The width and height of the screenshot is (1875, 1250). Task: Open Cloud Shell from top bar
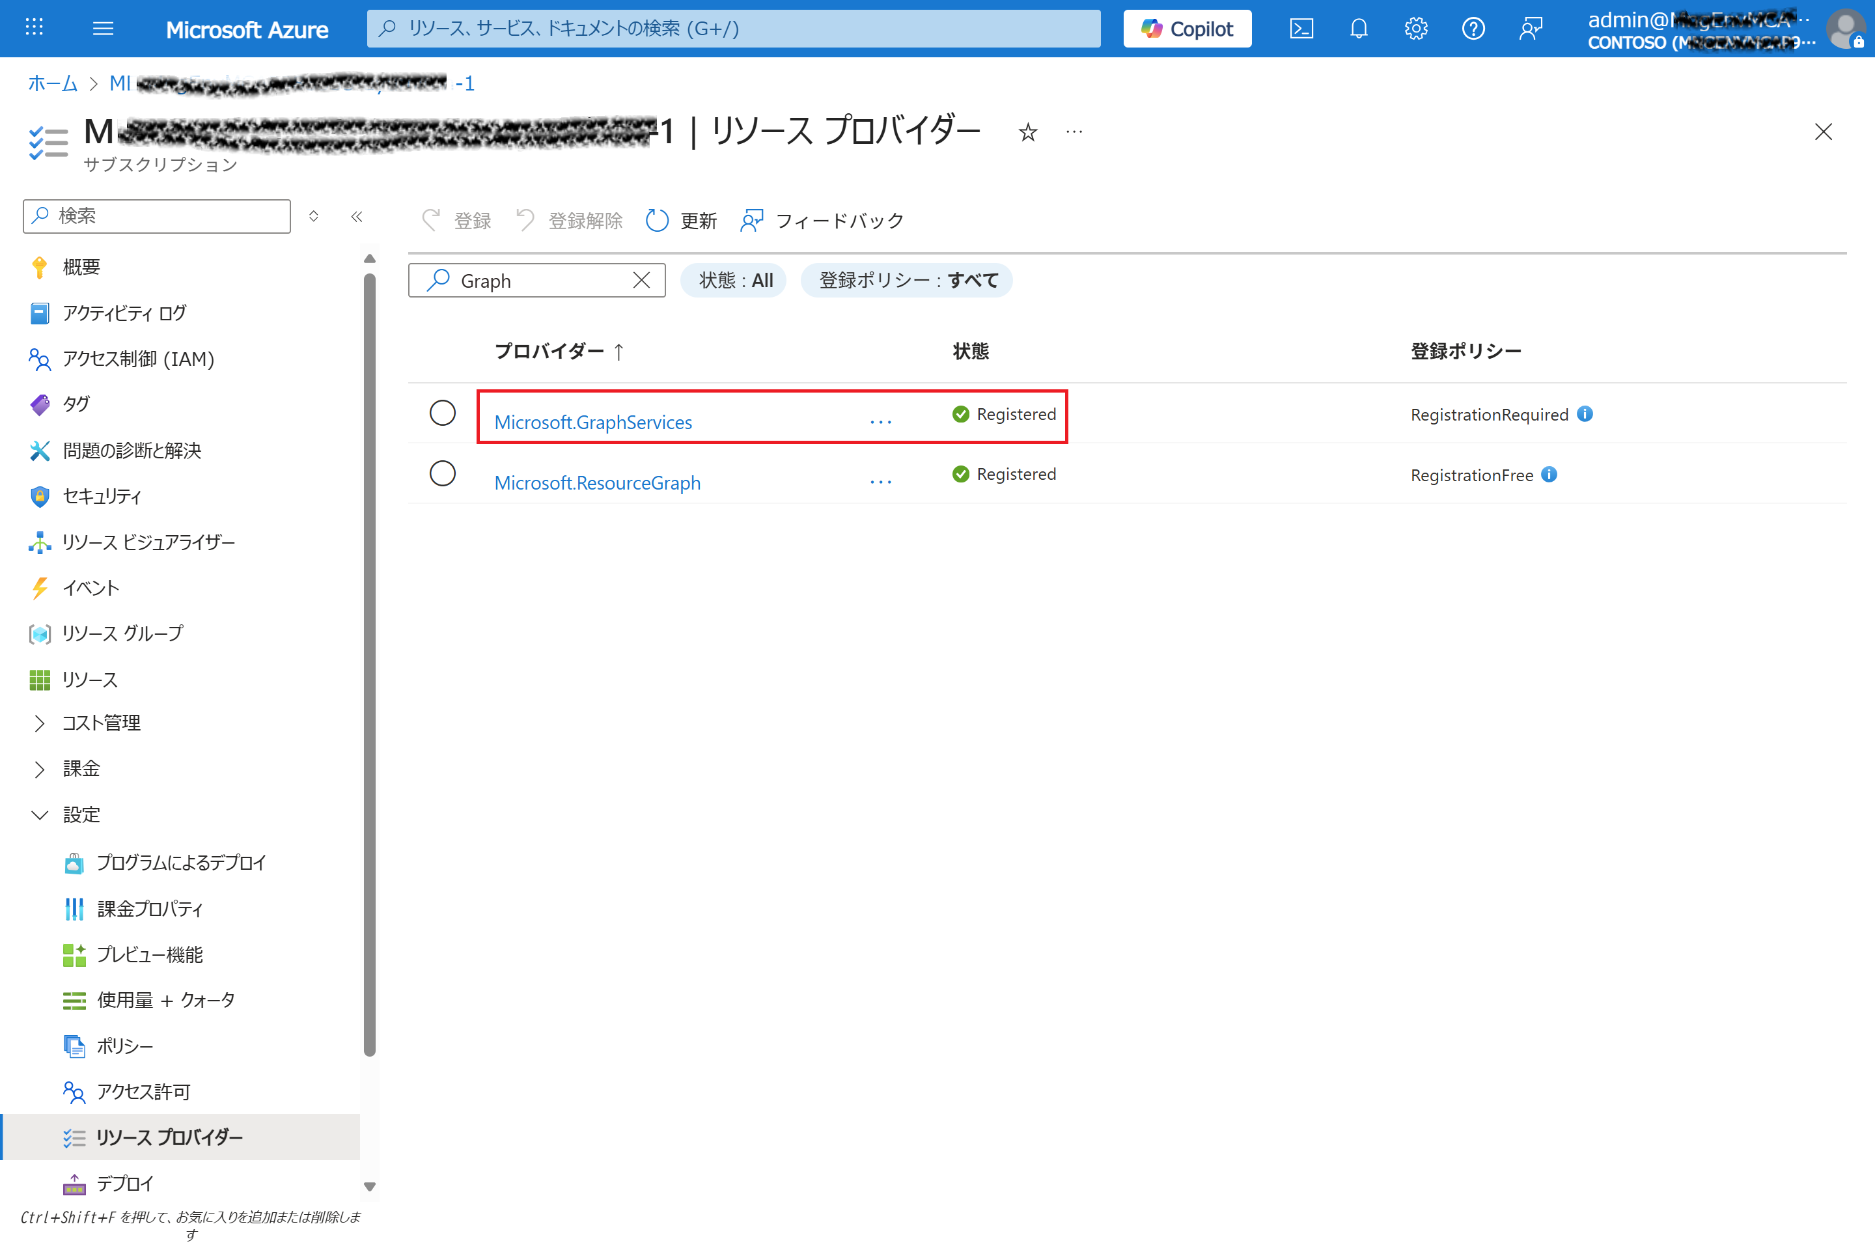(1301, 29)
